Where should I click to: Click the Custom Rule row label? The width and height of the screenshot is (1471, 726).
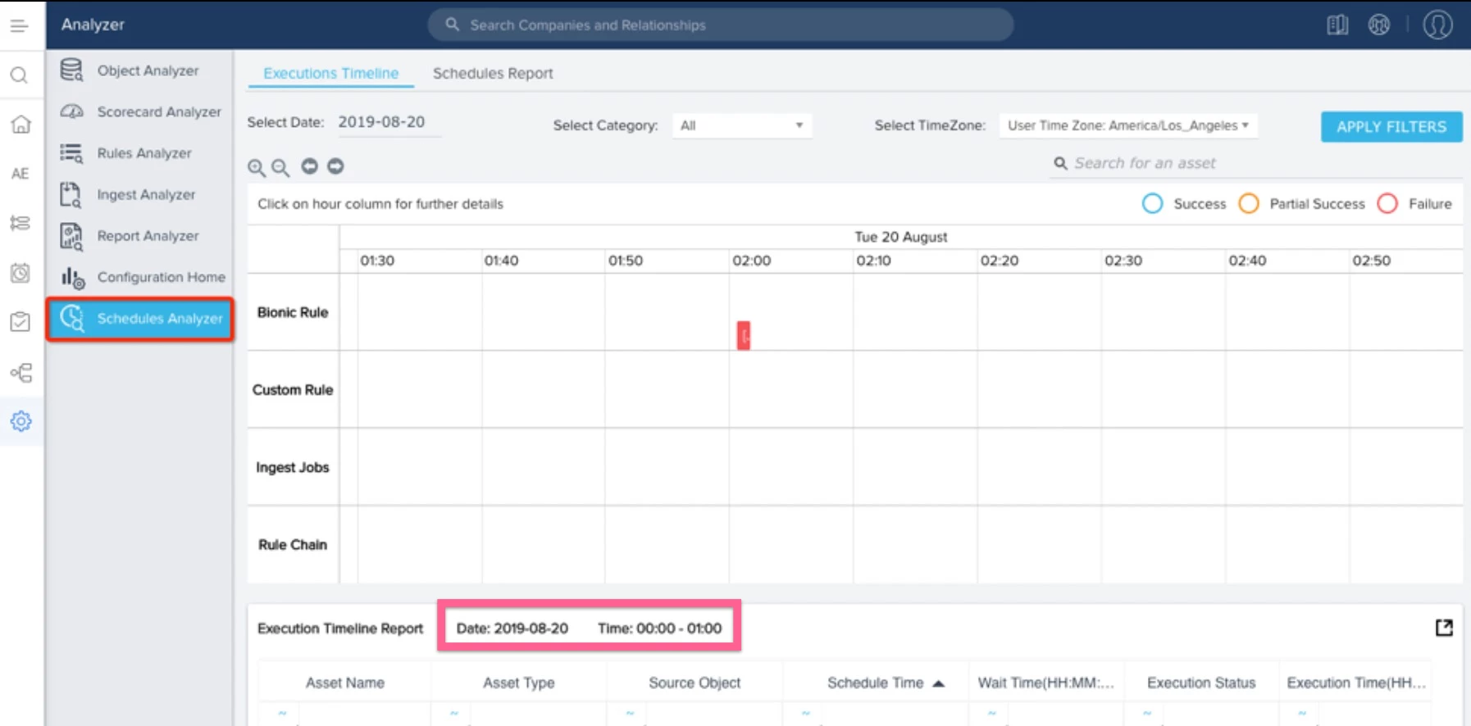click(x=293, y=390)
